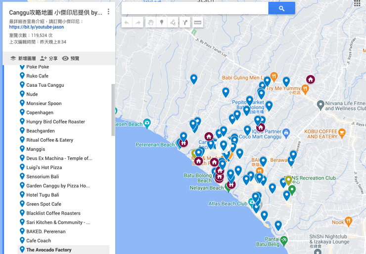The width and height of the screenshot is (366, 254).
Task: Select The Avocado Factory in the list
Action: click(x=49, y=250)
